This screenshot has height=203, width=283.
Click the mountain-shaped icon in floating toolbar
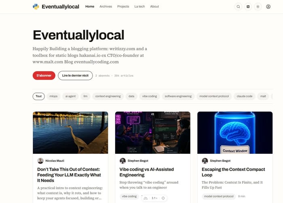click(x=146, y=198)
